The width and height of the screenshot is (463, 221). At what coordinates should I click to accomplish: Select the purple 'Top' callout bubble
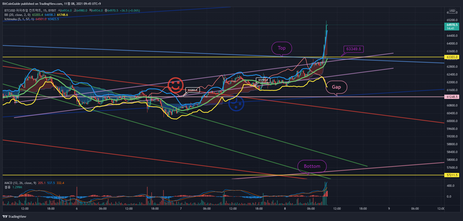282,48
